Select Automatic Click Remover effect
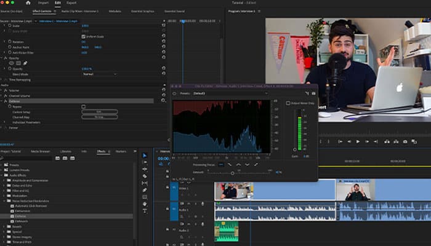Image resolution: width=431 pixels, height=246 pixels. [31, 206]
